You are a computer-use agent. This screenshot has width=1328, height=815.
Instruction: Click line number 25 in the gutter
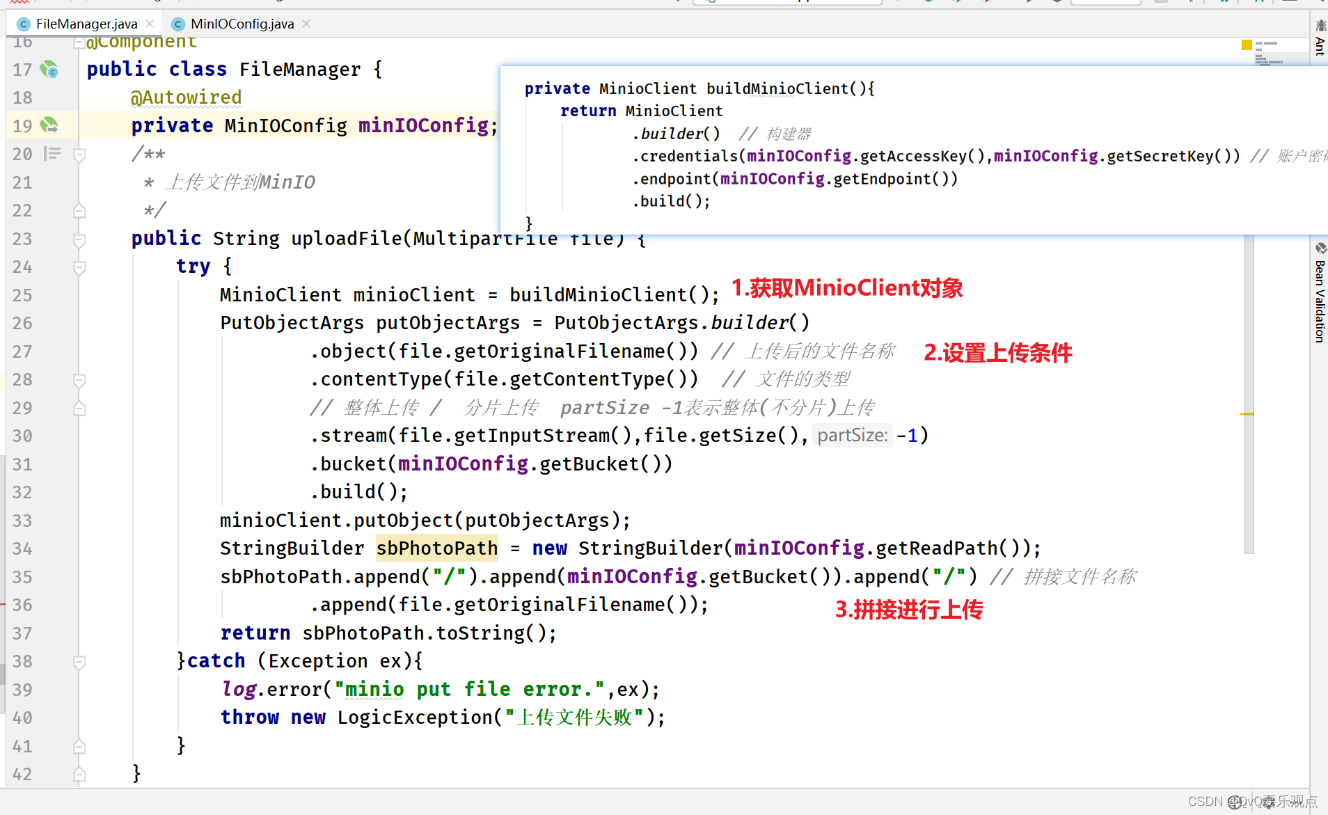(x=22, y=295)
